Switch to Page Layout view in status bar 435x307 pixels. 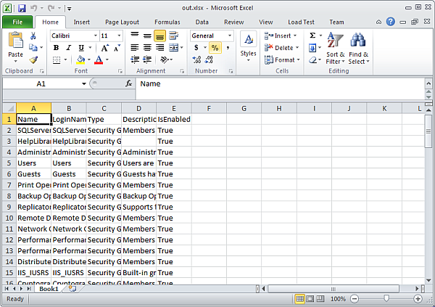[x=310, y=299]
